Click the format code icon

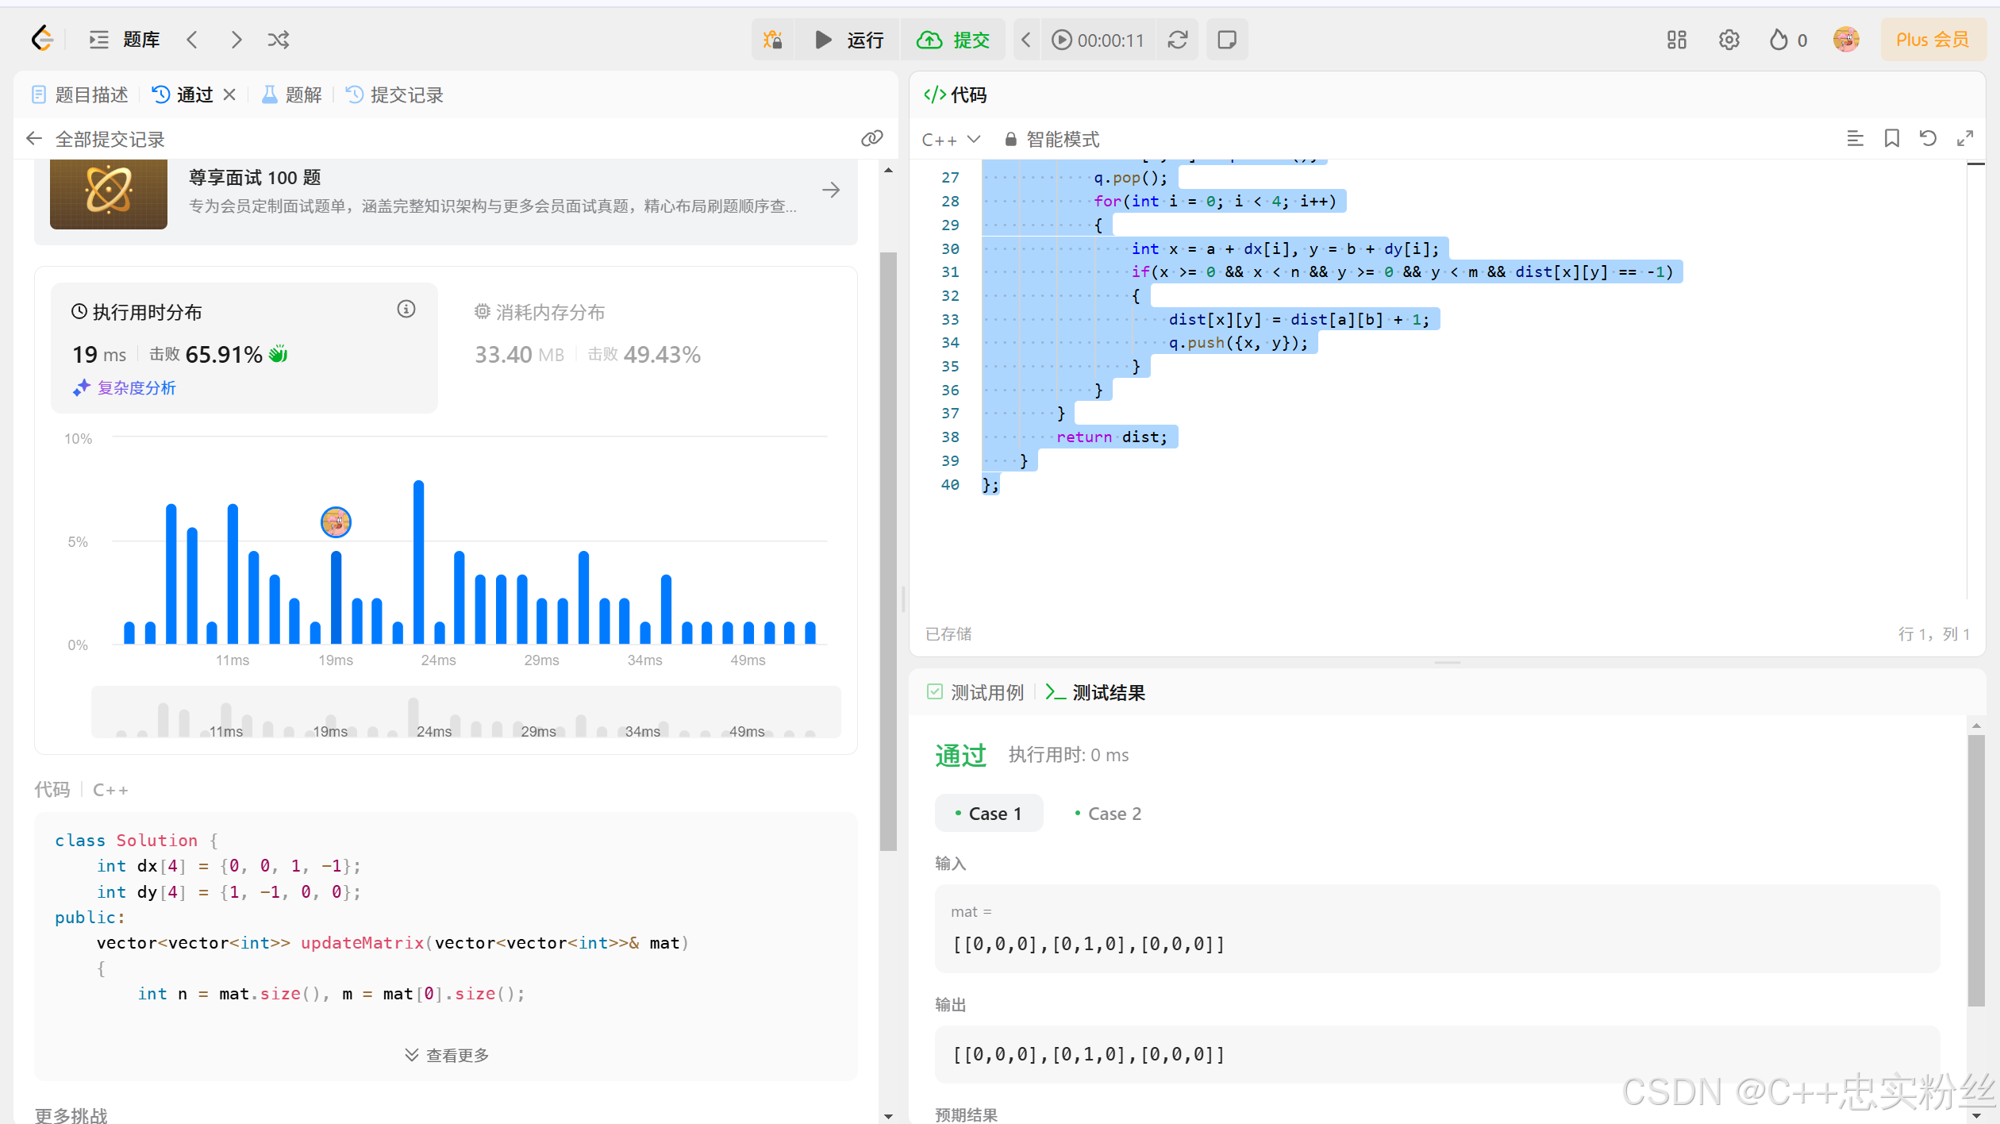point(1855,139)
